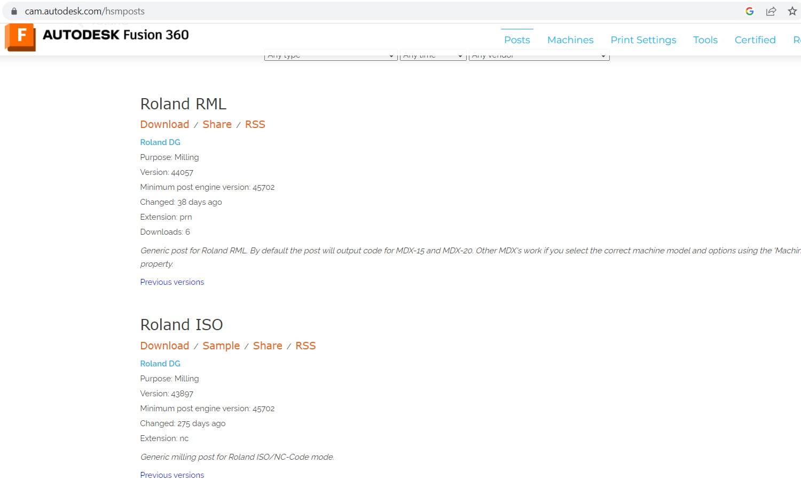The image size is (801, 480).
Task: Click the text 'Changed: 275 days ago'
Action: click(183, 423)
